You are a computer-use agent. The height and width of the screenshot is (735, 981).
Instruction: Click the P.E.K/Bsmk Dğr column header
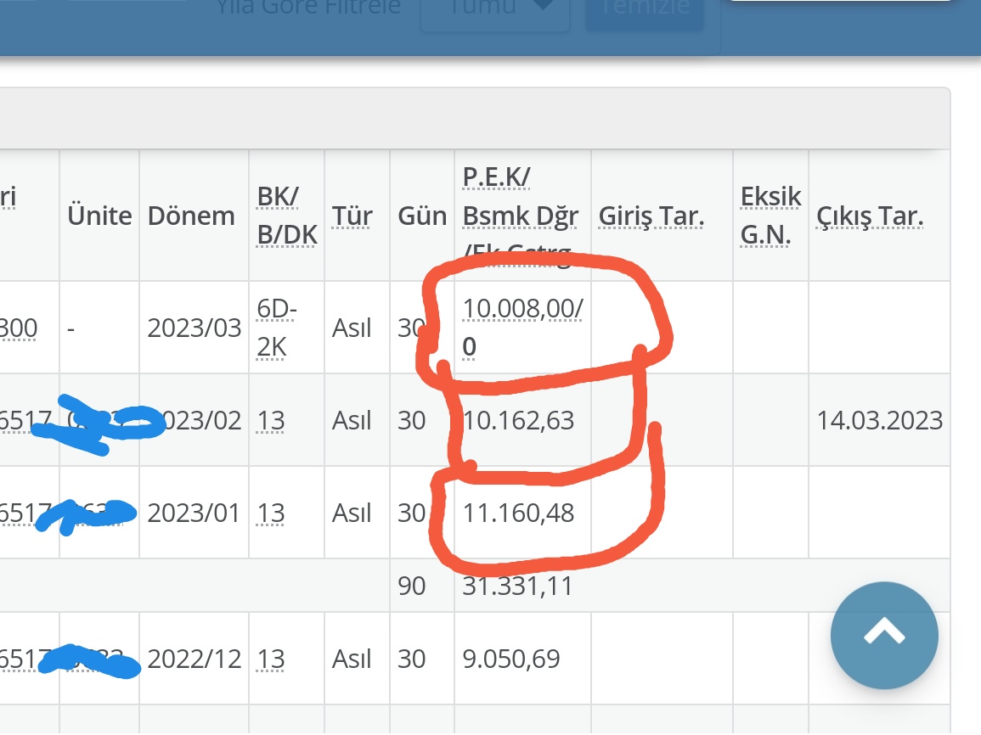tap(521, 216)
